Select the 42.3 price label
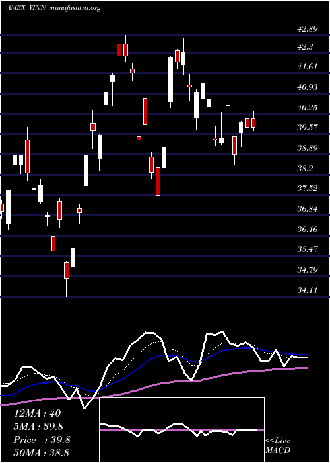 point(305,47)
